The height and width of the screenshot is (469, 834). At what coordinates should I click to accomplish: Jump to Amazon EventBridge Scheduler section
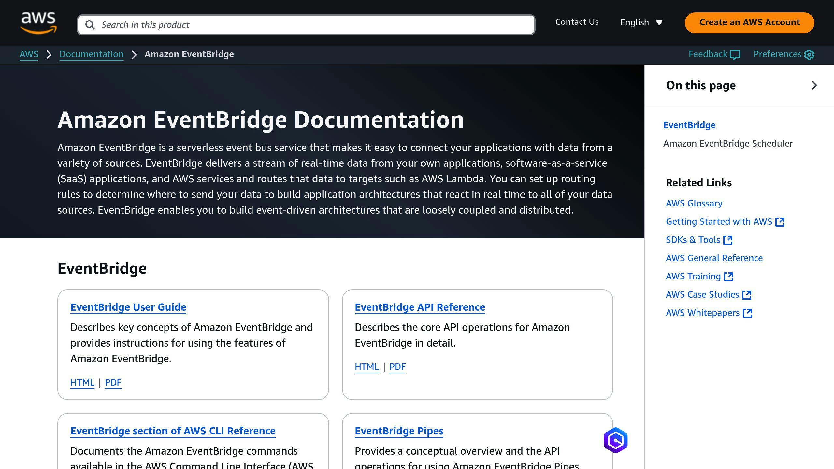(x=728, y=143)
